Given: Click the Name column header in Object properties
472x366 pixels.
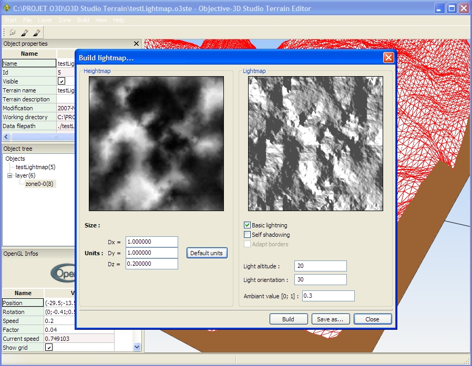Looking at the screenshot, I should coord(29,54).
